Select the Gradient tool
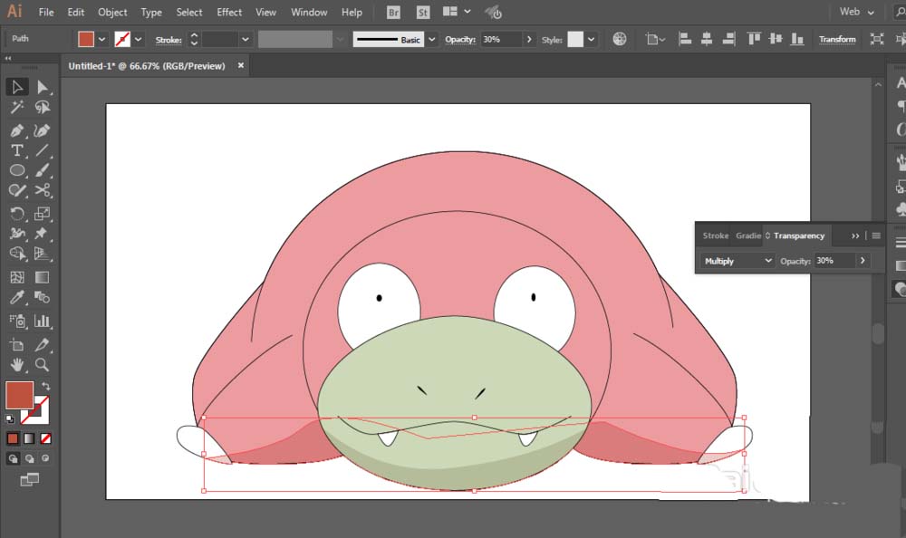The width and height of the screenshot is (906, 538). [x=43, y=277]
